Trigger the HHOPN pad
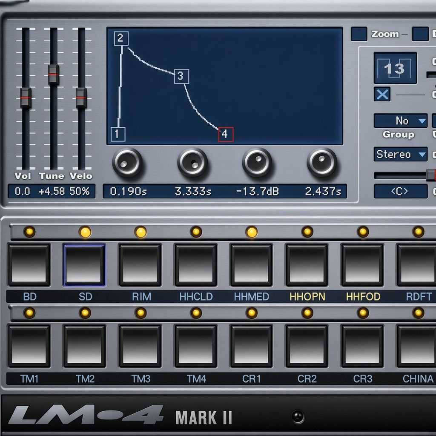436x436 pixels. pos(307,265)
